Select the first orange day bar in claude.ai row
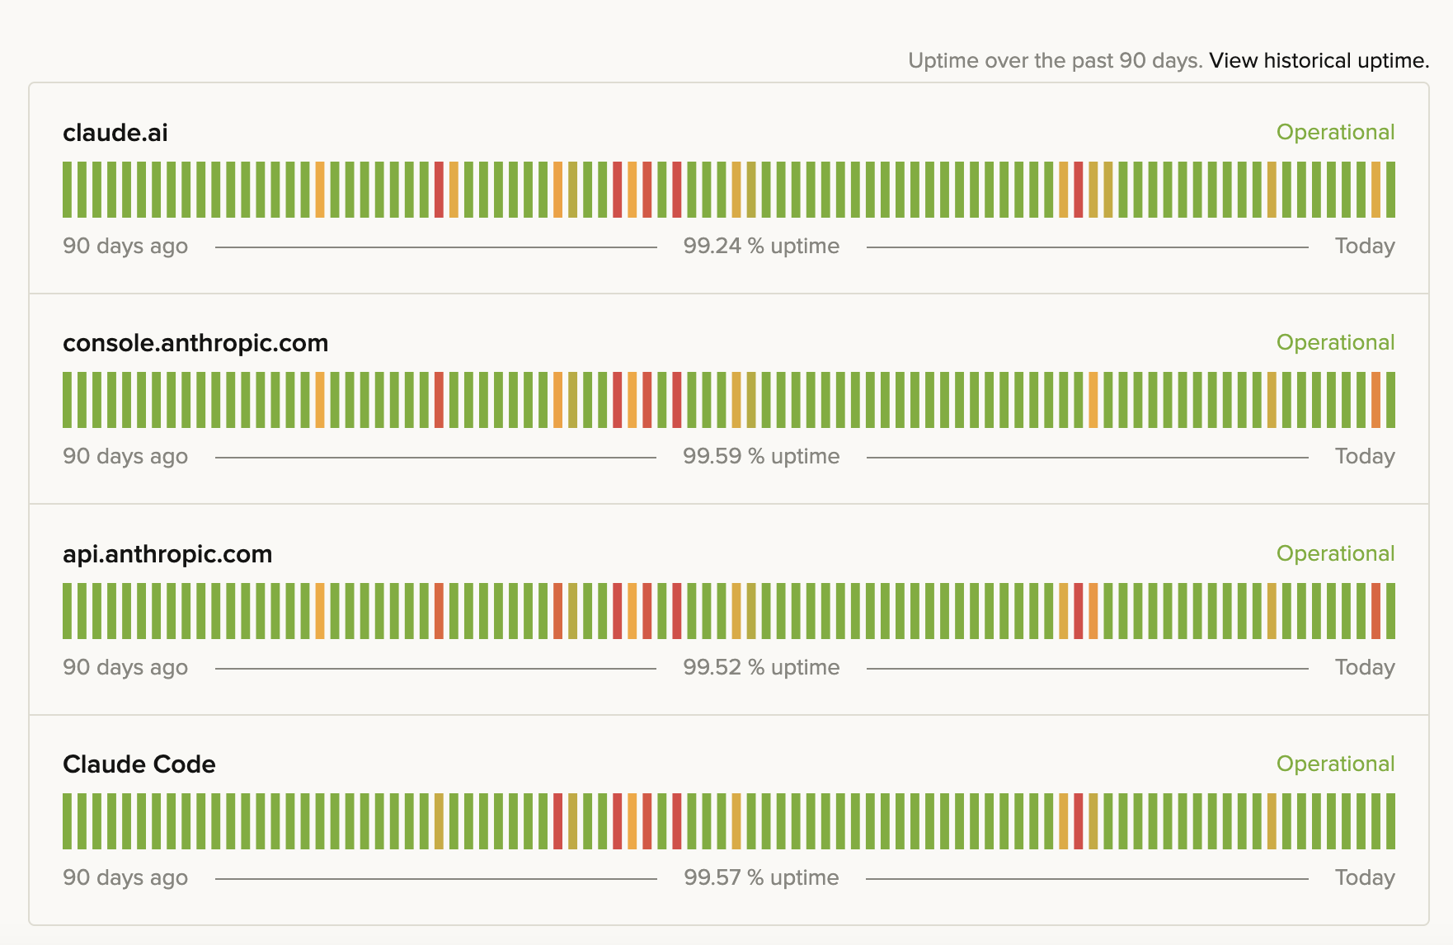The width and height of the screenshot is (1453, 945). point(320,190)
